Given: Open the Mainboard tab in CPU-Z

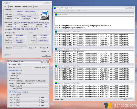Looking at the screenshot, I should click(x=18, y=7).
